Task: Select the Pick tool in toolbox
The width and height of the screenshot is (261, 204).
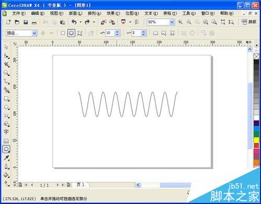Action: 6,47
